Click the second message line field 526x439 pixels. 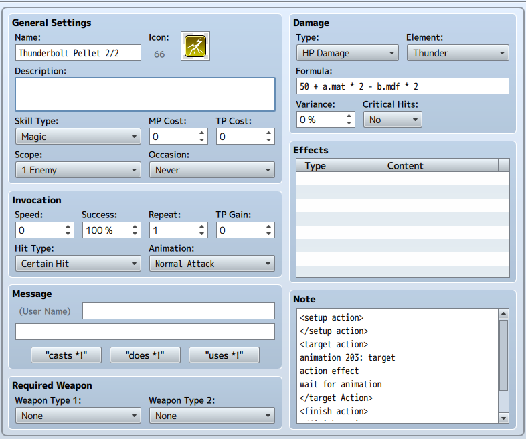(x=145, y=332)
